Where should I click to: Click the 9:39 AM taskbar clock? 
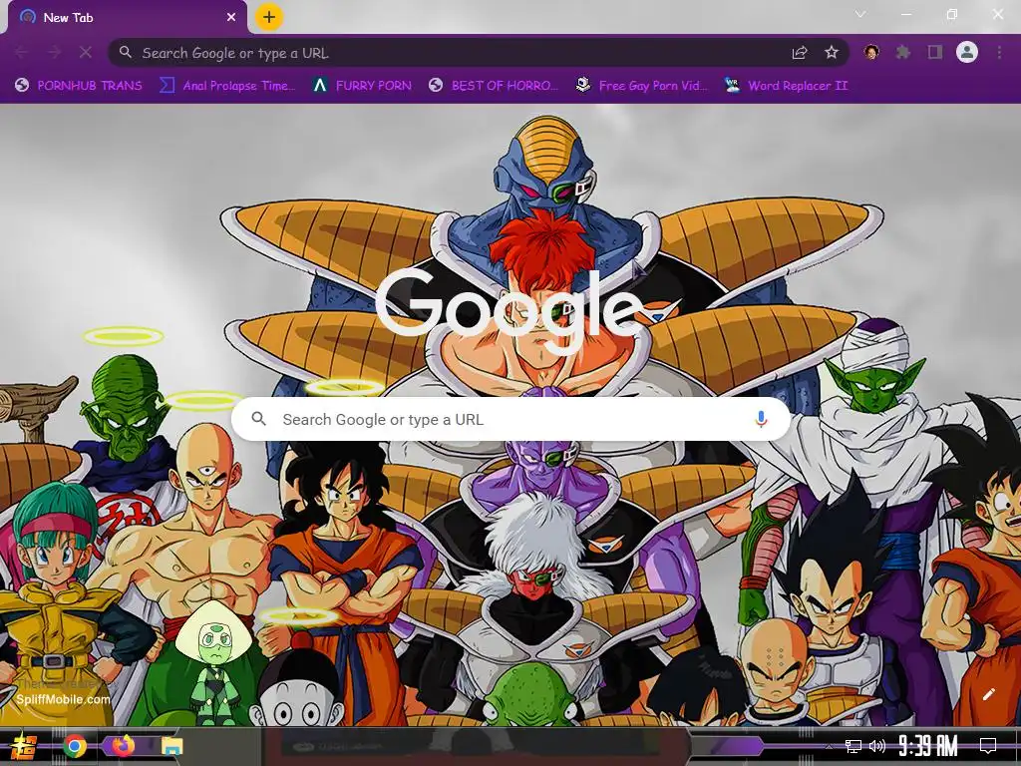(928, 746)
